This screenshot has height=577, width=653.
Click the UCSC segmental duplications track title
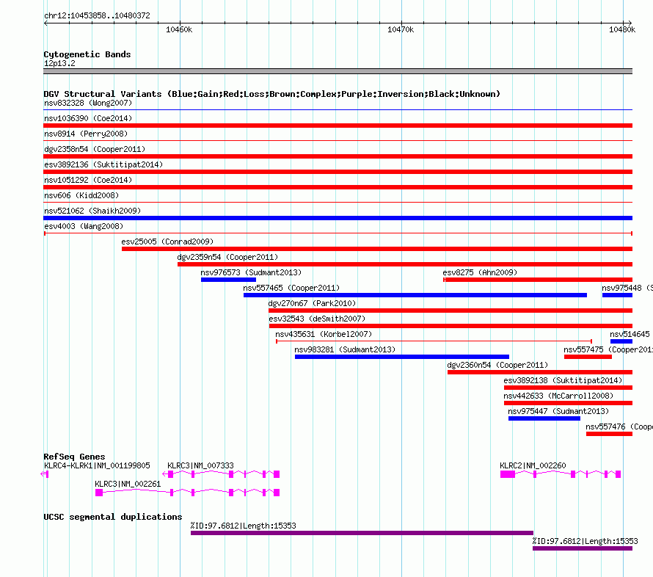(113, 517)
